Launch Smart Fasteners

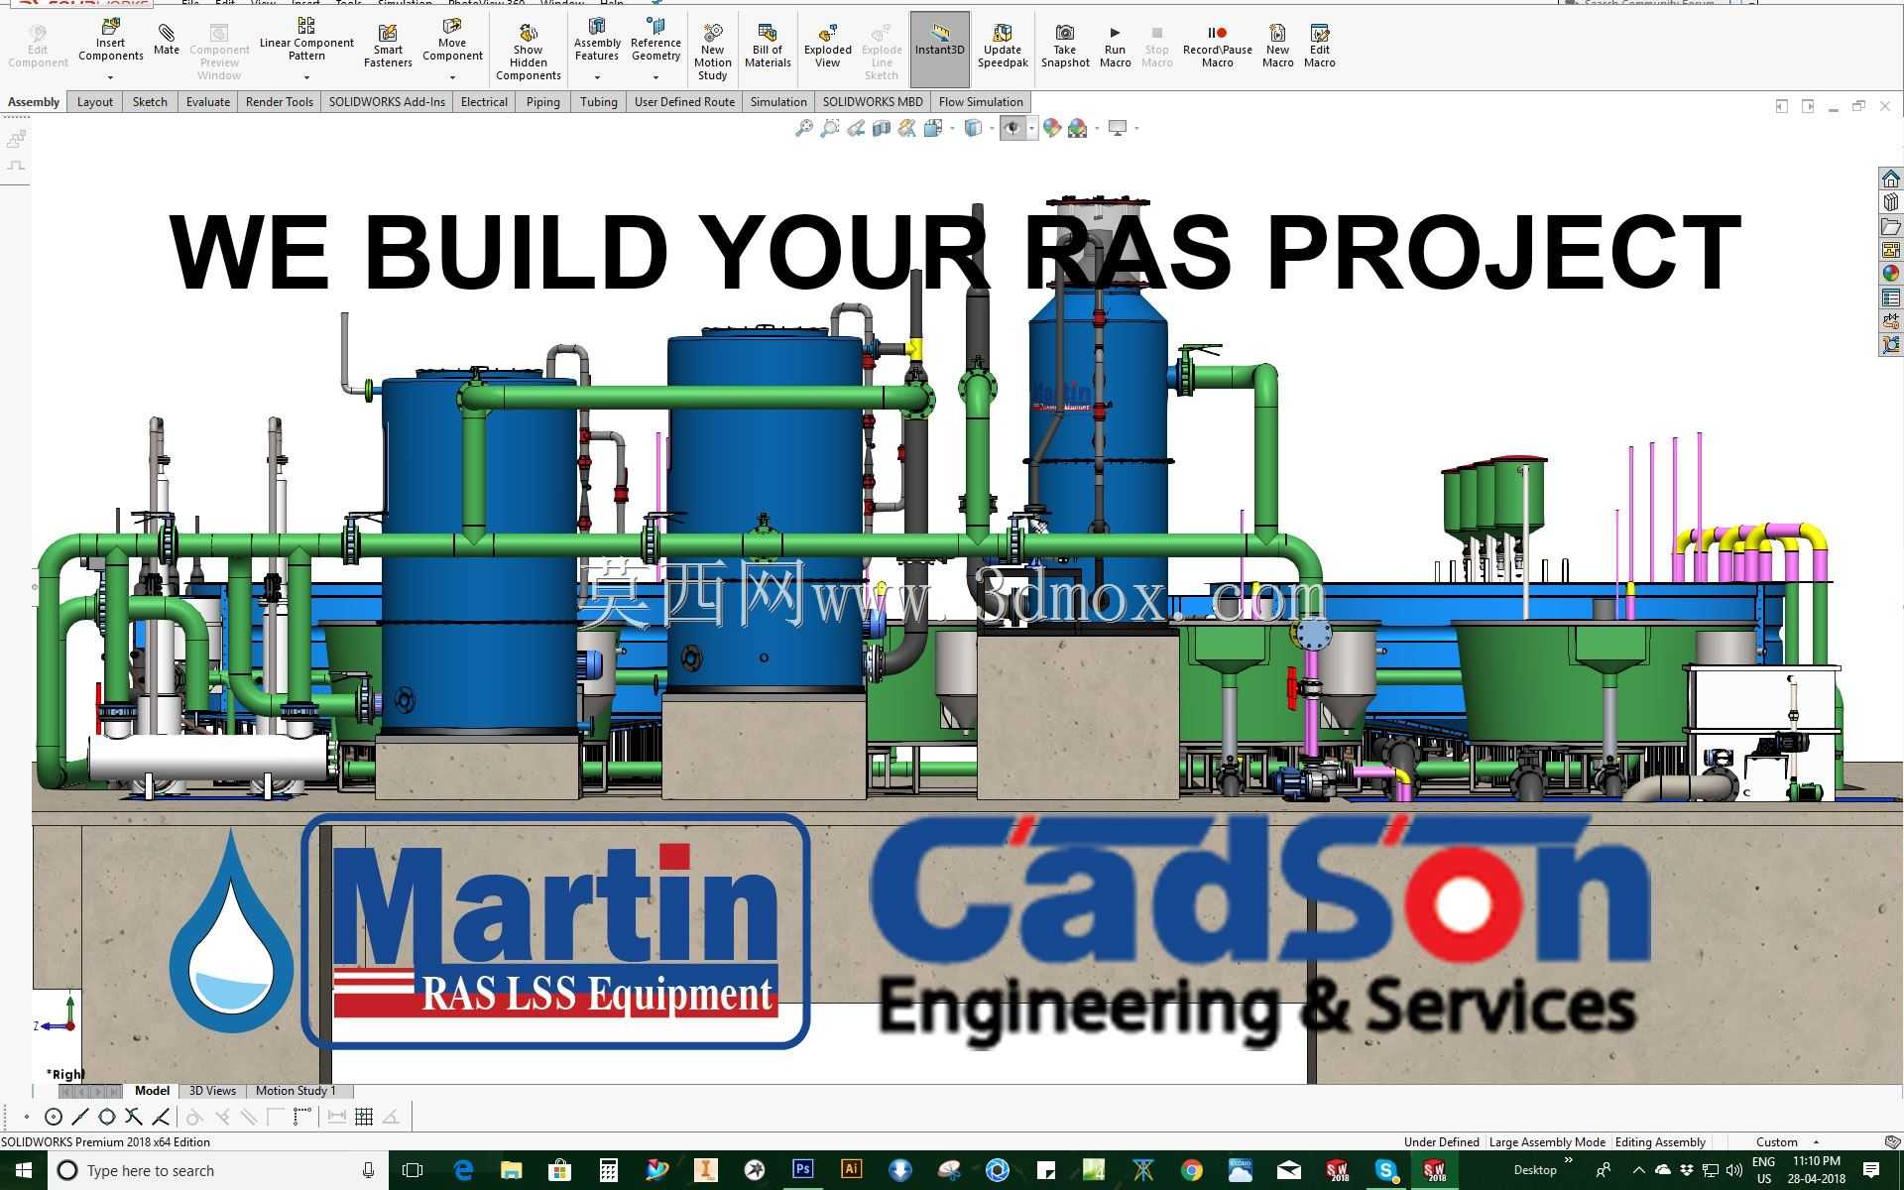[388, 47]
